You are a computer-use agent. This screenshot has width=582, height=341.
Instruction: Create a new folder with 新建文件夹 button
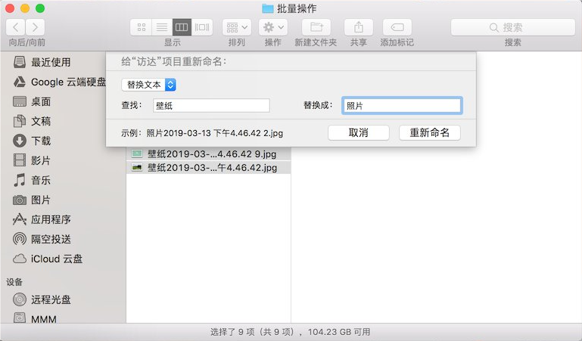point(316,27)
